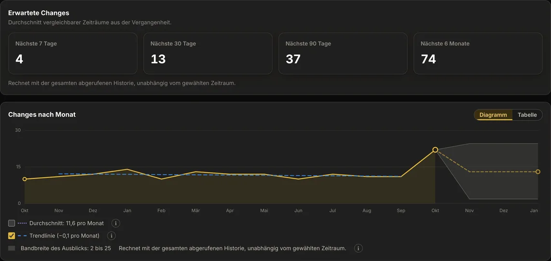
Task: Uncheck the Trendlinie checkbox
Action: tap(12, 236)
